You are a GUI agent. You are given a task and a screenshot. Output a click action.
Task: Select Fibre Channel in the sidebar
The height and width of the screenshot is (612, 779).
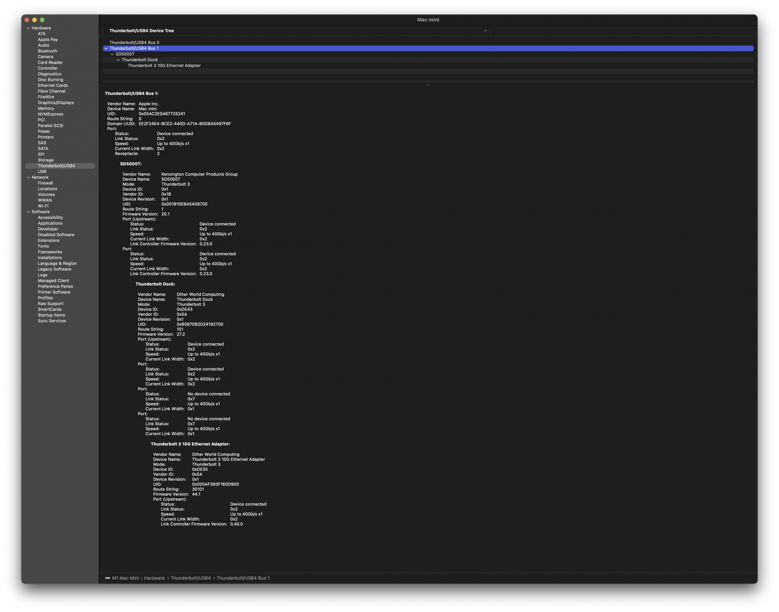pyautogui.click(x=52, y=91)
